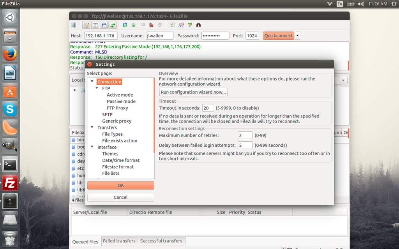The image size is (399, 249).
Task: Expand the local site tree node
Action: pyautogui.click(x=75, y=90)
